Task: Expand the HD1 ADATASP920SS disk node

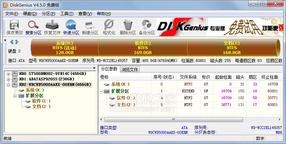Action: [8, 79]
